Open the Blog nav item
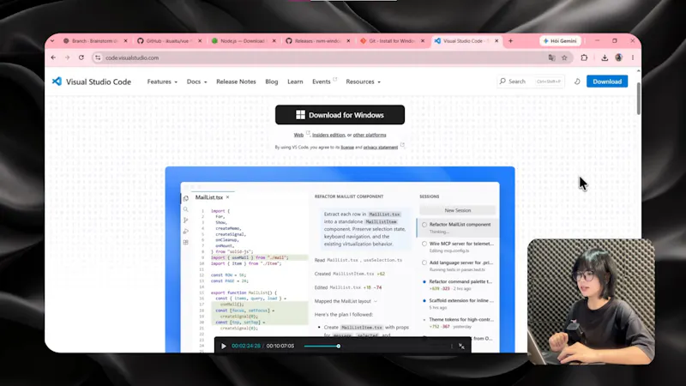686x386 pixels. click(271, 81)
